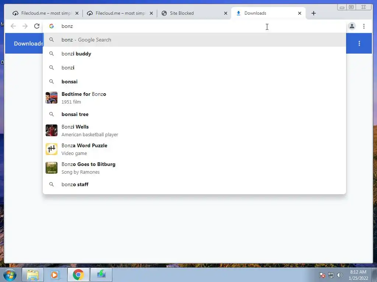Close the second Filecloud.me tab
This screenshot has width=377, height=282.
coord(151,13)
